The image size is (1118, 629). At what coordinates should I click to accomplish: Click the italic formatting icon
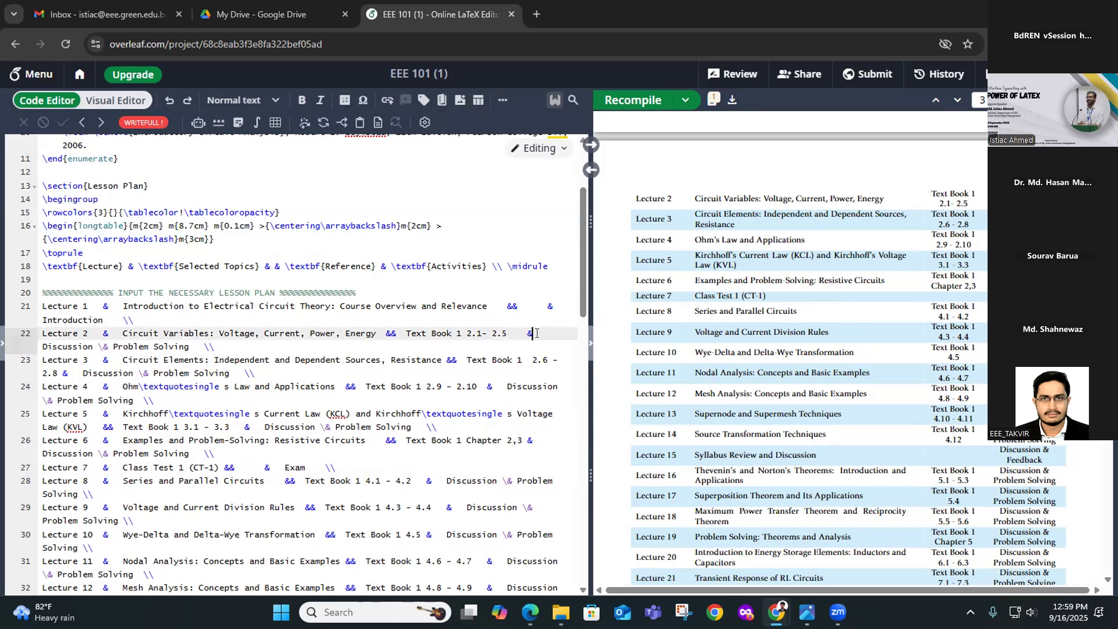(320, 100)
